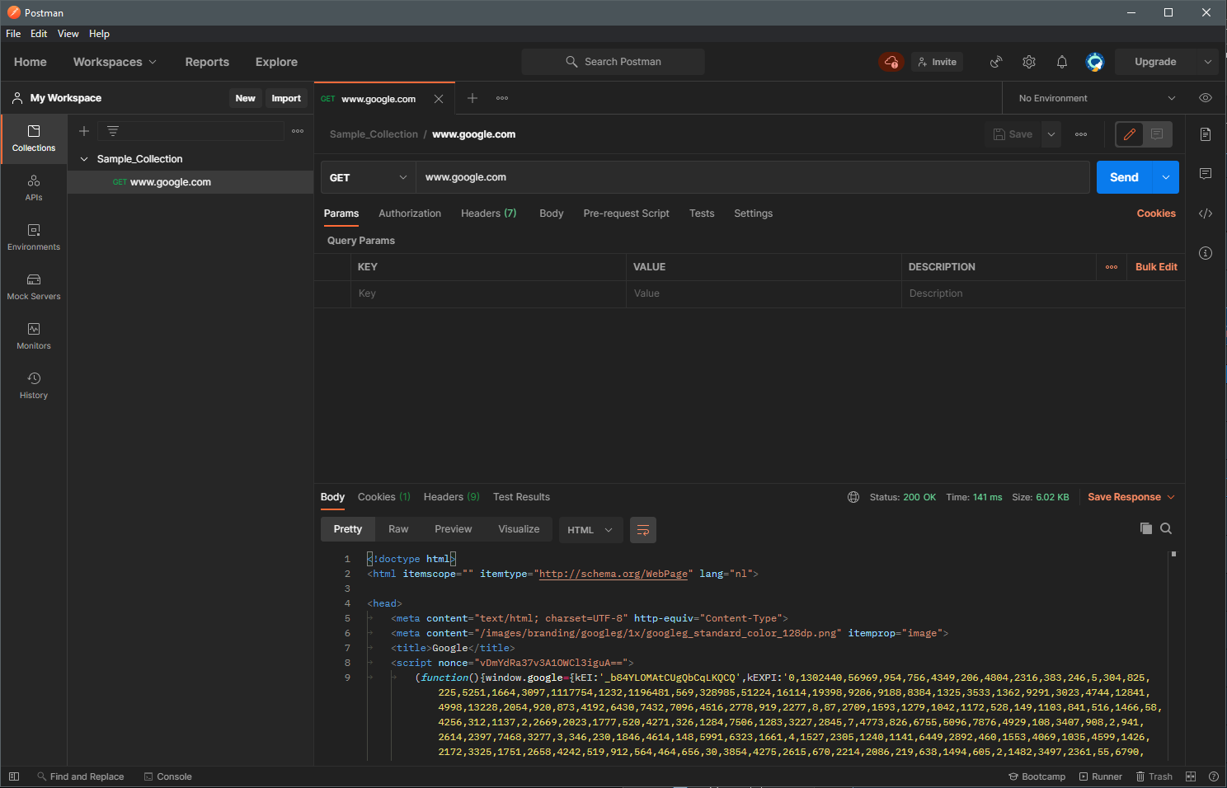Click the plus icon to create a collection
Viewport: 1227px width, 788px height.
pos(84,131)
